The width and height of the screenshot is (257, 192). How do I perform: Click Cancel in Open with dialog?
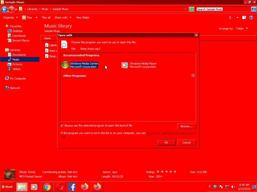[x=186, y=142]
